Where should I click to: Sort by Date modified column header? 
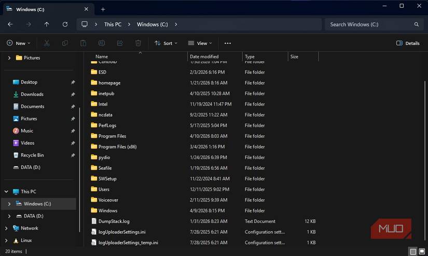coord(204,56)
